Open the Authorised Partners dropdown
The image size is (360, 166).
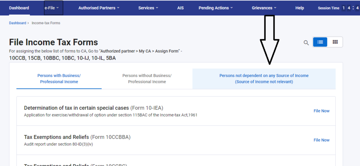(x=99, y=8)
